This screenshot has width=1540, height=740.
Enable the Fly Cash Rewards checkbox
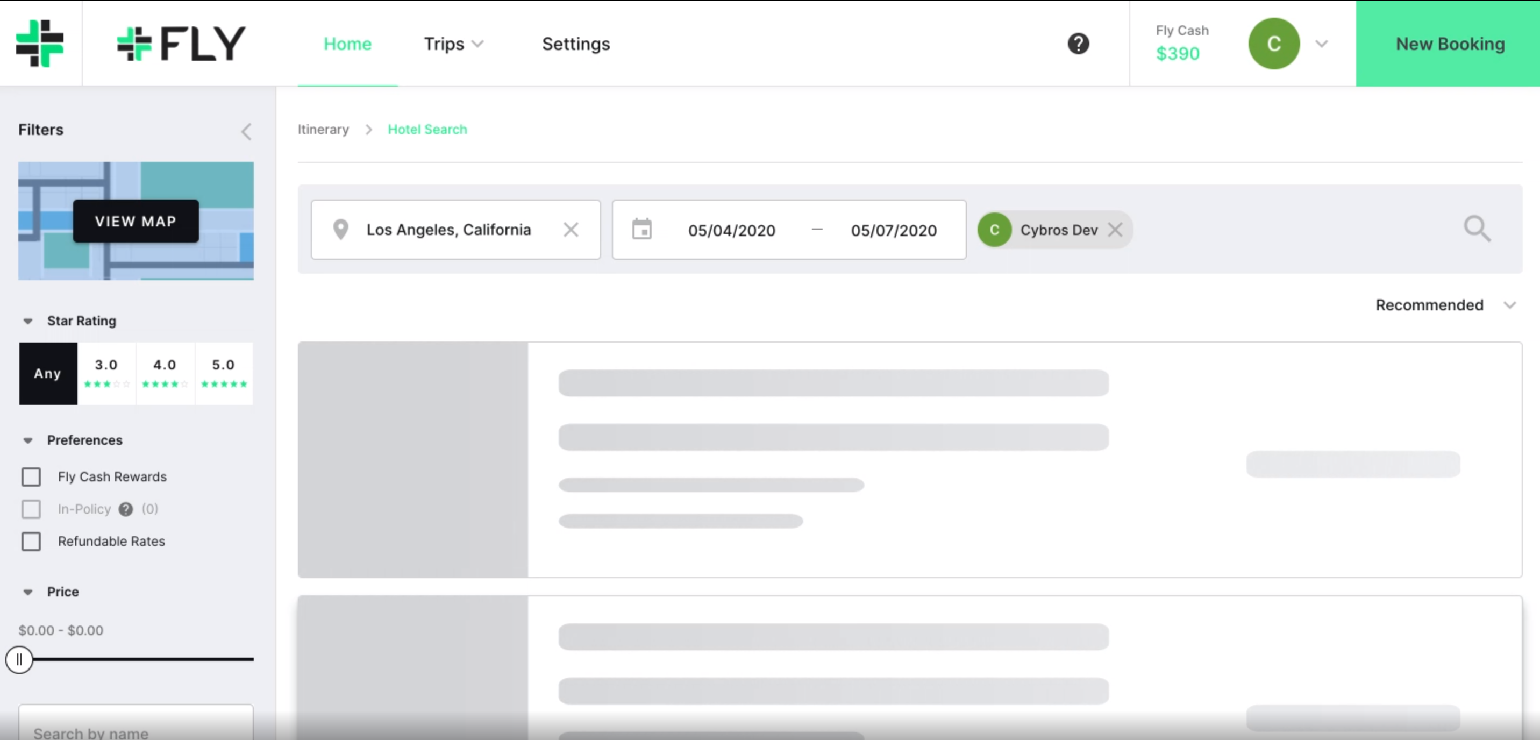31,477
